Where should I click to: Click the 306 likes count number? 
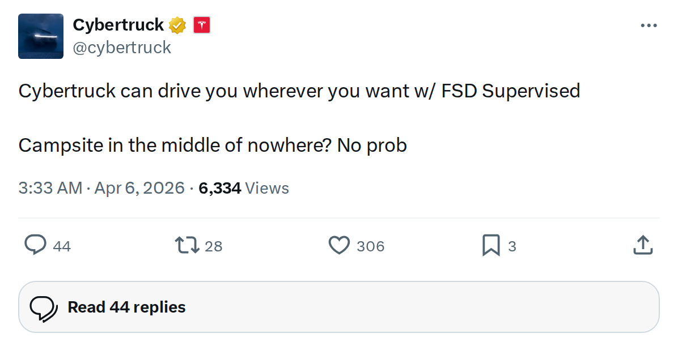[x=371, y=246]
